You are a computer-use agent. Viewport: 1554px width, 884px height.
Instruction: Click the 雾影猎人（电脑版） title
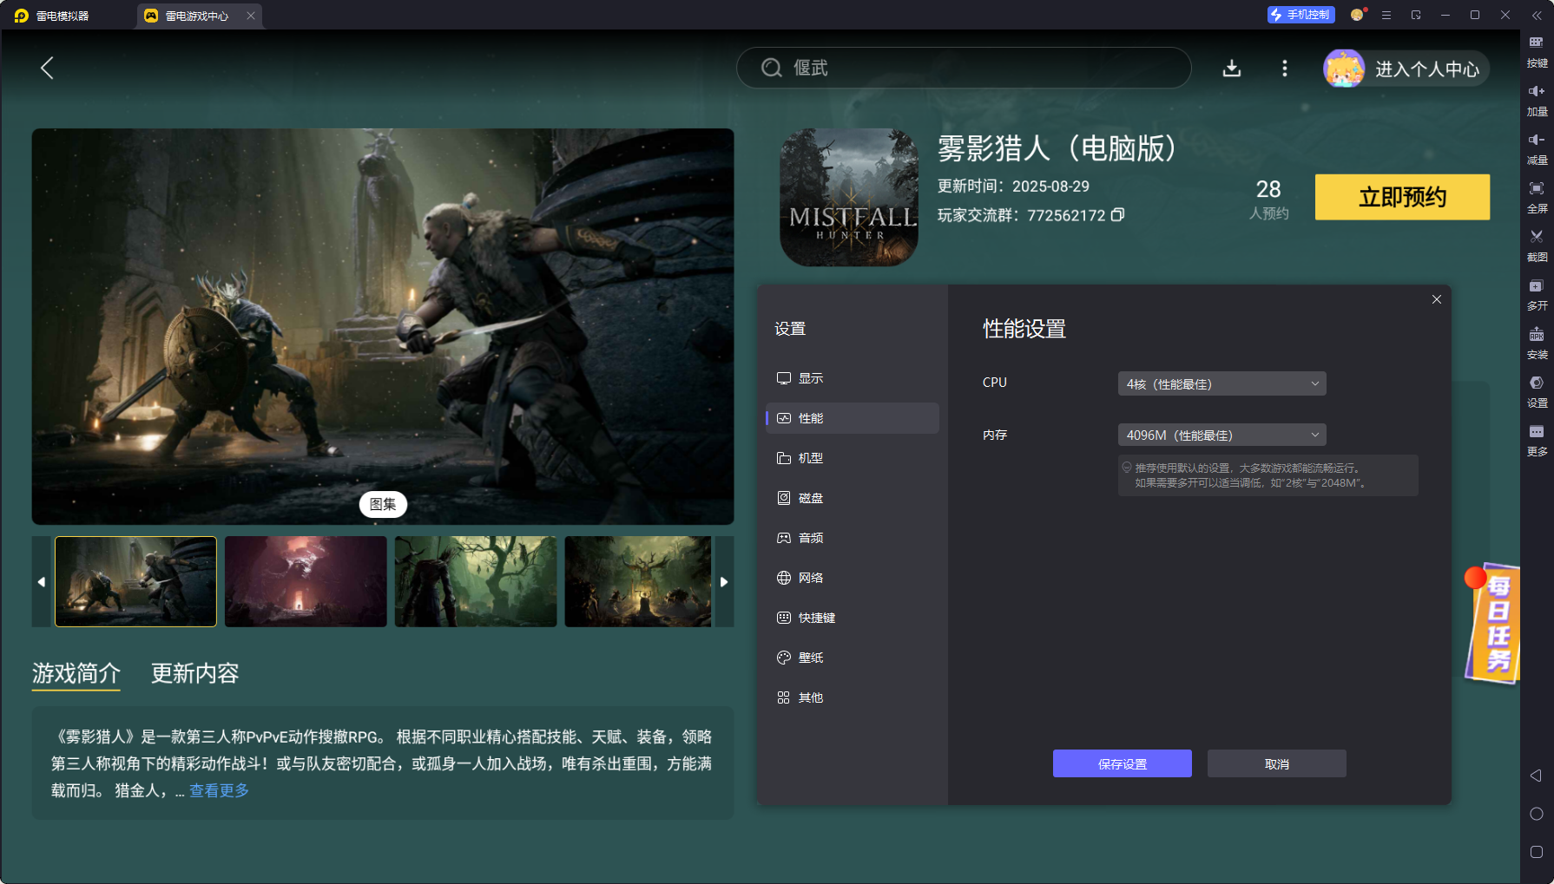(1057, 148)
